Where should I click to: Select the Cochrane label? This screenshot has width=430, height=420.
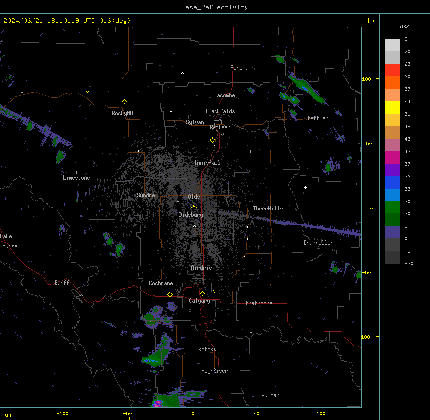point(161,283)
